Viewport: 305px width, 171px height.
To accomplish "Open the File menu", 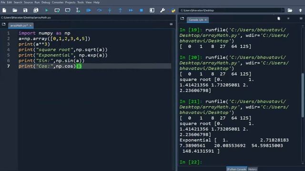I will coord(3,2).
